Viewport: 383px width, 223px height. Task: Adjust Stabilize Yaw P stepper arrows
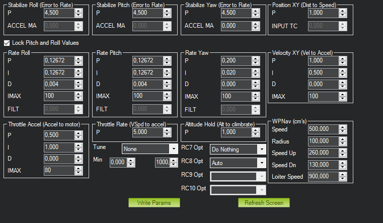(256, 13)
